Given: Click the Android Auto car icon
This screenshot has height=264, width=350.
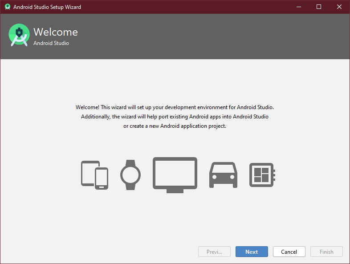Looking at the screenshot, I should (223, 175).
